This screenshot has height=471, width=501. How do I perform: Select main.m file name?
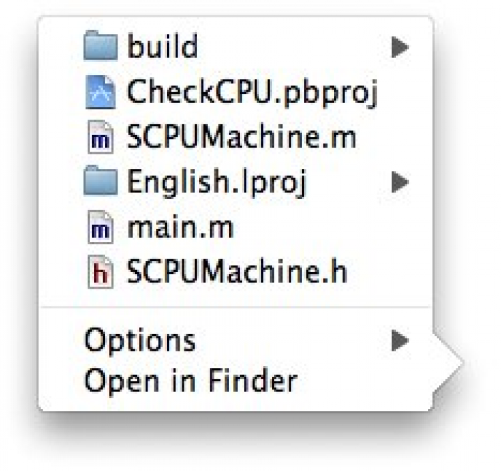click(180, 229)
